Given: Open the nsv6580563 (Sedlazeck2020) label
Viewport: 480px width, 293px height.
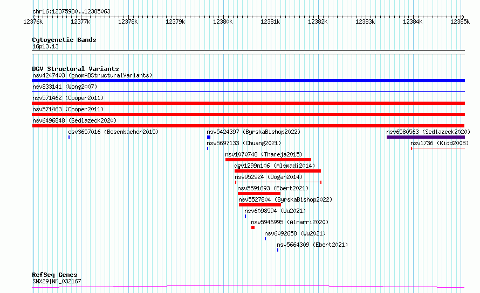Looking at the screenshot, I should coord(428,132).
